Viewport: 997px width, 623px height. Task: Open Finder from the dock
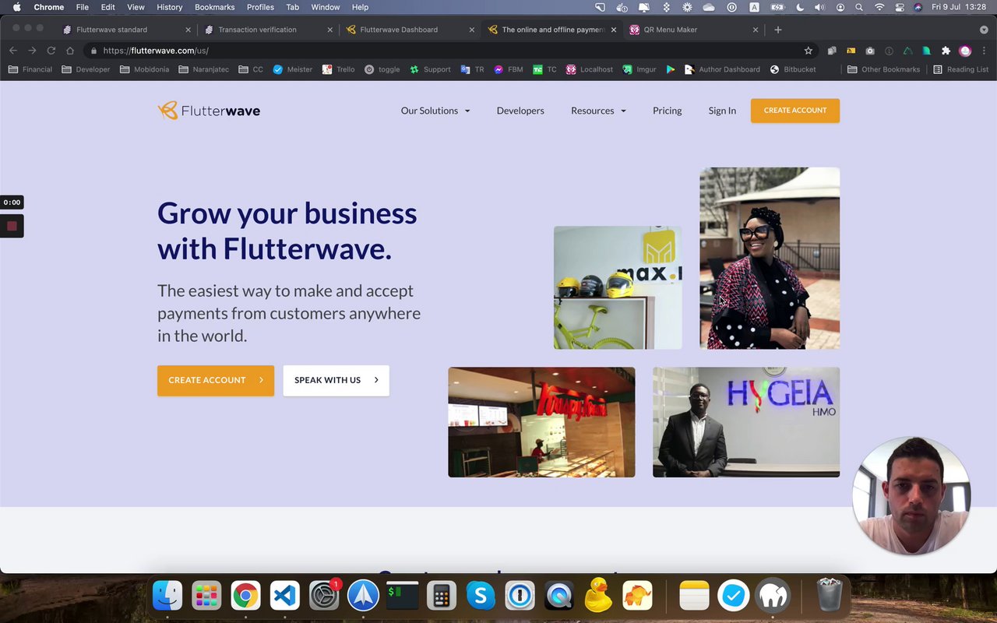pos(167,596)
